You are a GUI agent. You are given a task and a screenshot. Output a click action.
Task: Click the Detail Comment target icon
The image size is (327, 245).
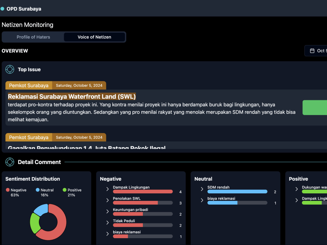10,162
